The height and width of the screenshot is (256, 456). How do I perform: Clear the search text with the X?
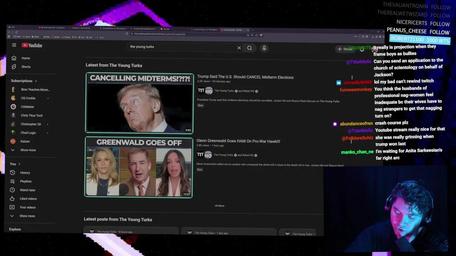click(x=239, y=48)
